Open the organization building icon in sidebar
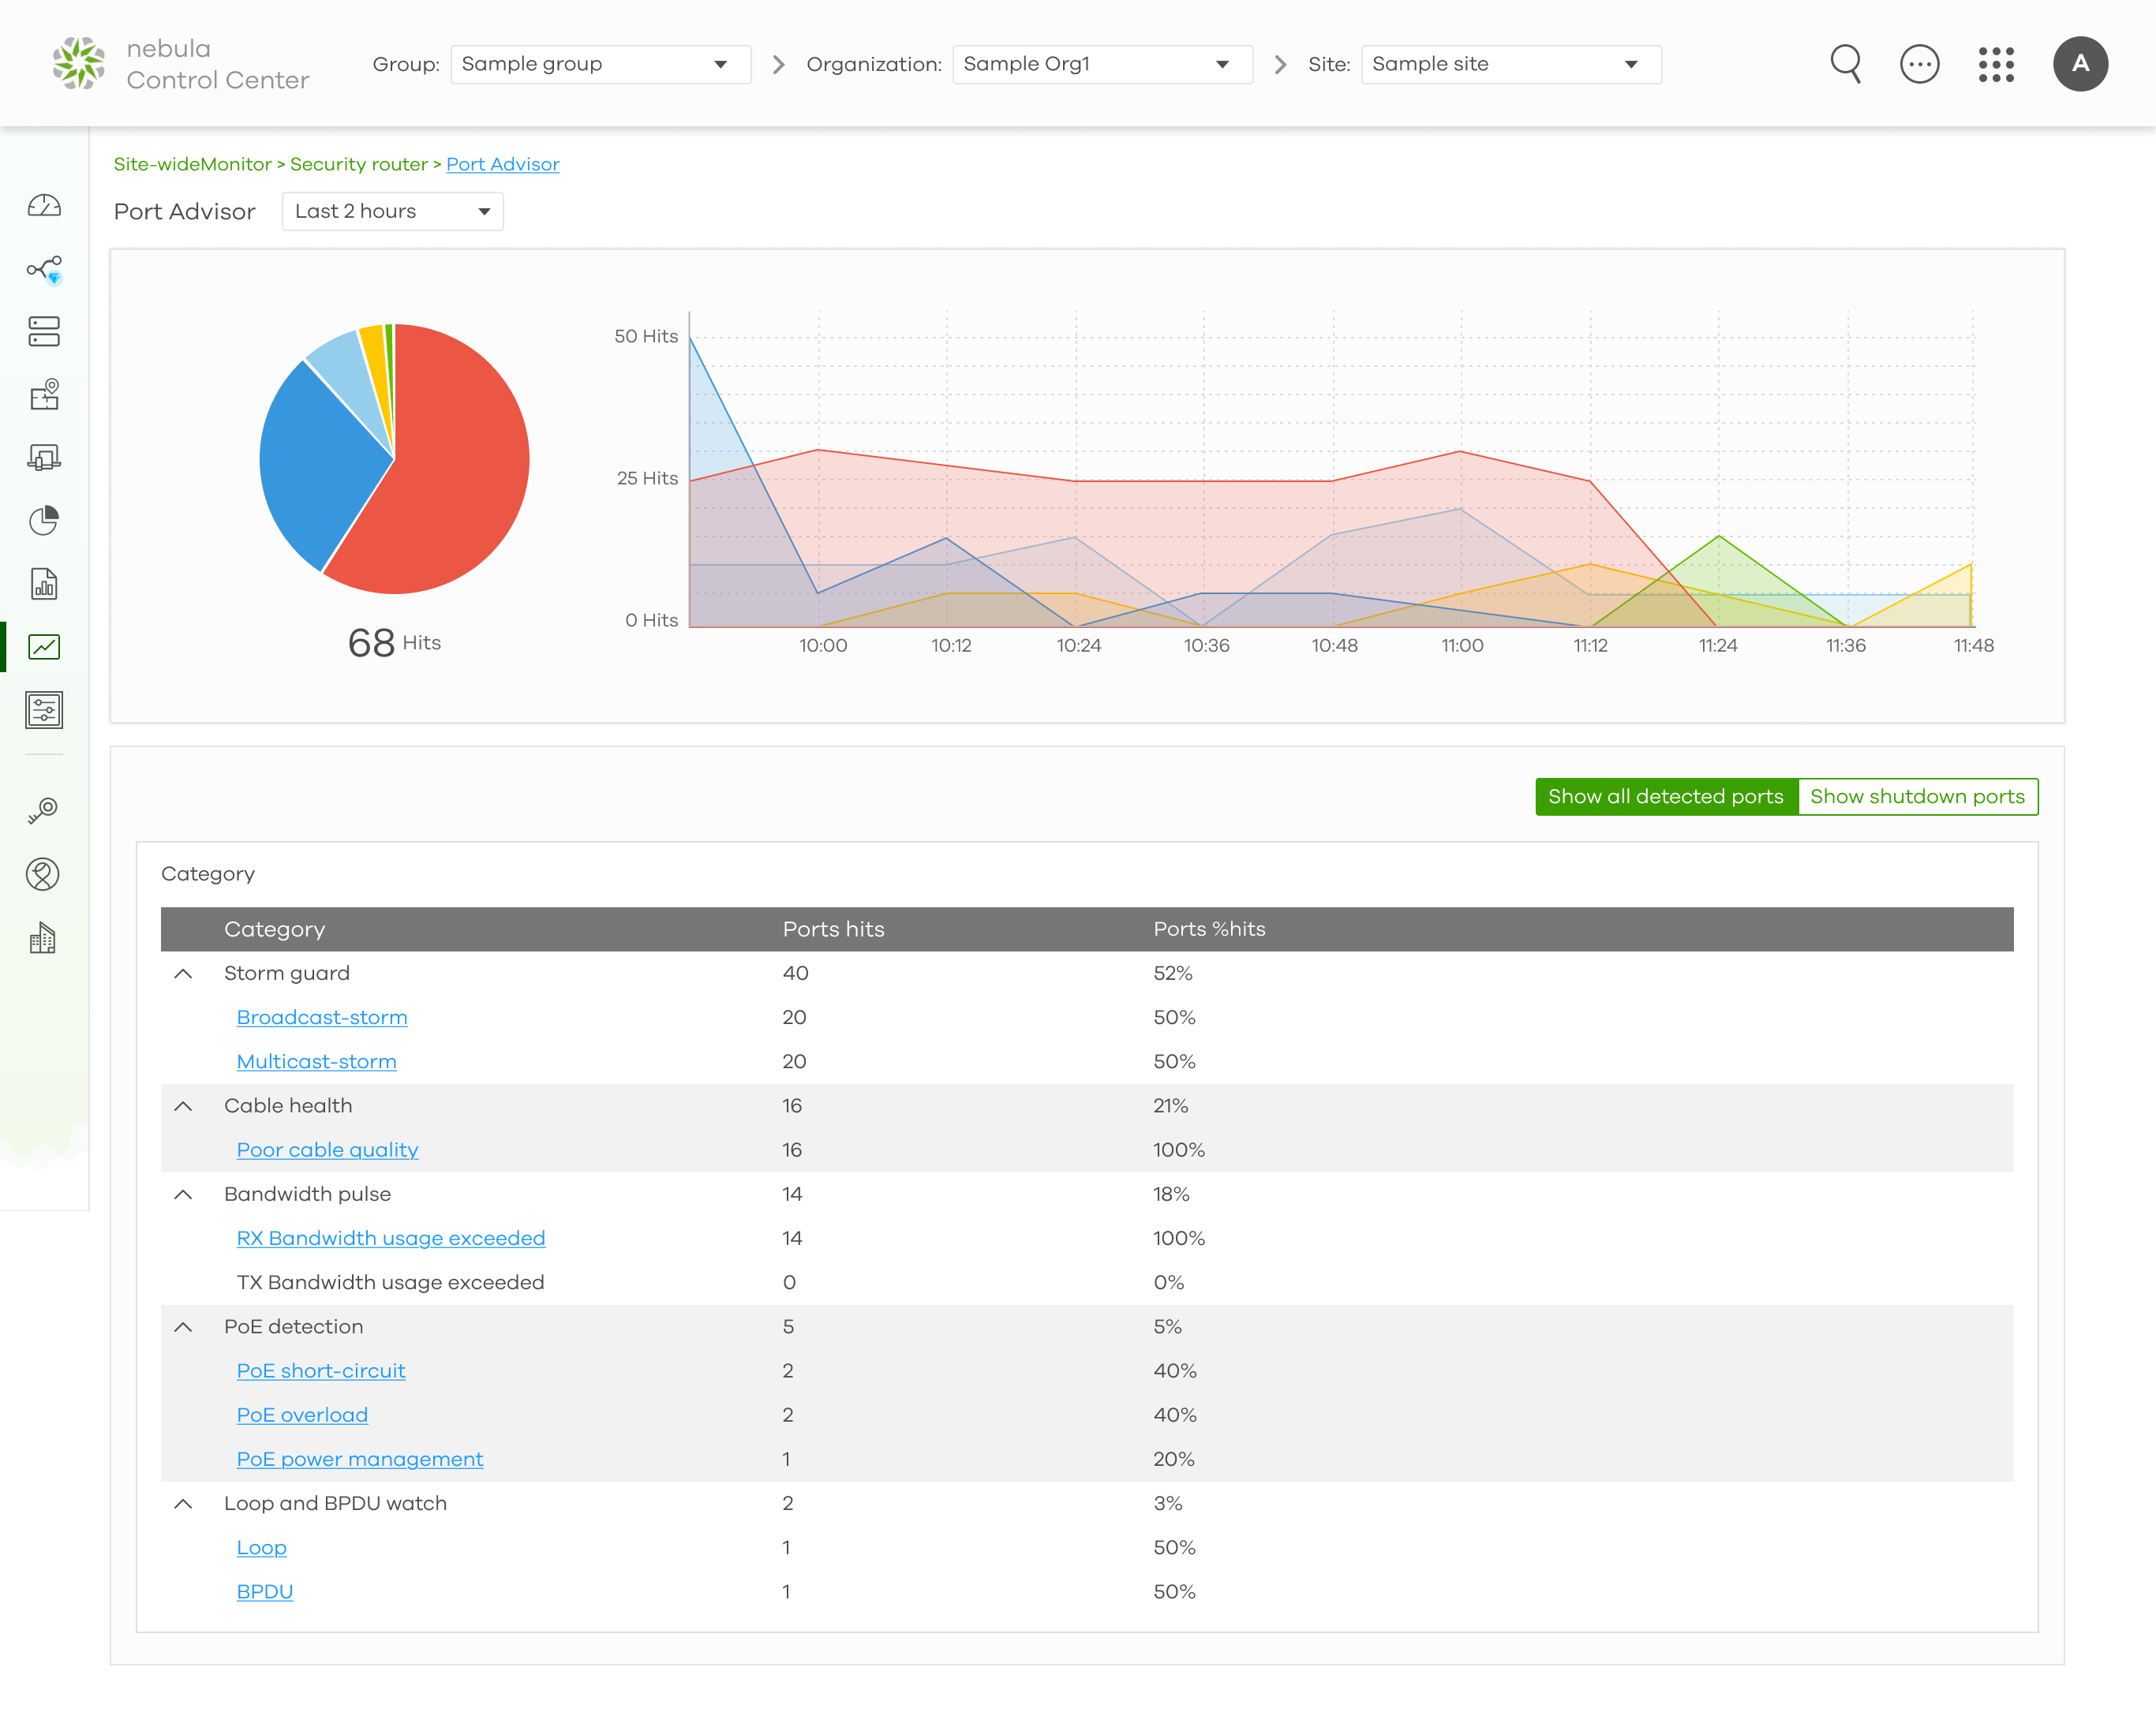Image resolution: width=2156 pixels, height=1712 pixels. click(43, 938)
